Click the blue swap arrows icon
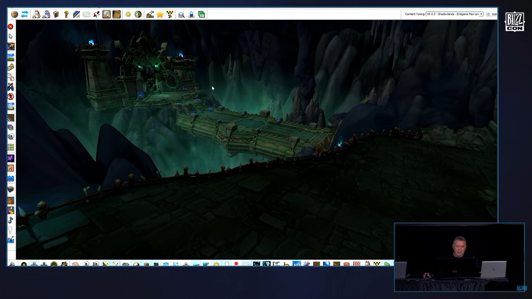 point(25,14)
